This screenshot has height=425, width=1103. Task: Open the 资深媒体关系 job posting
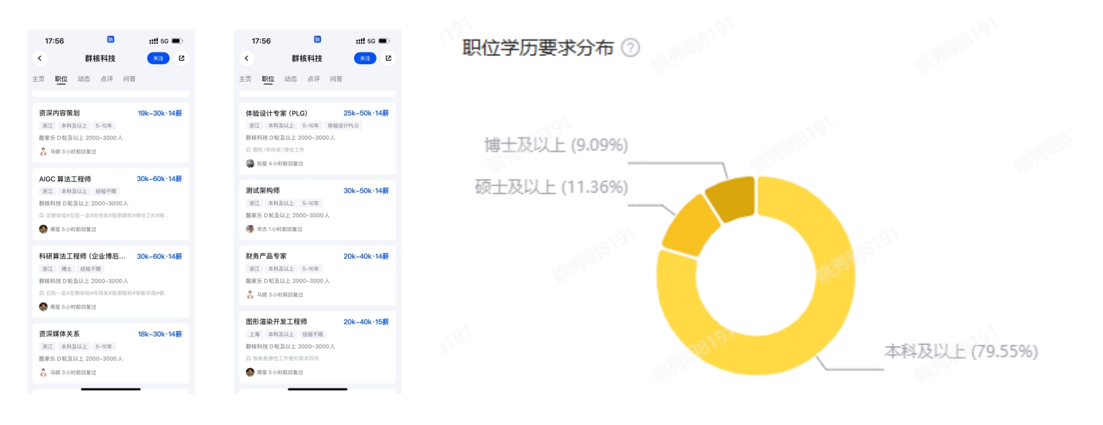59,334
